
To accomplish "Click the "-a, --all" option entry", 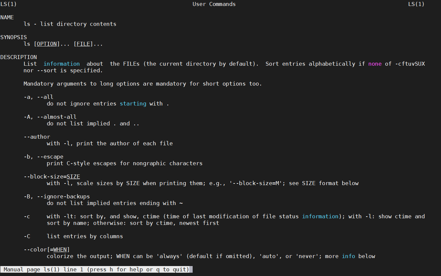I will click(x=38, y=97).
